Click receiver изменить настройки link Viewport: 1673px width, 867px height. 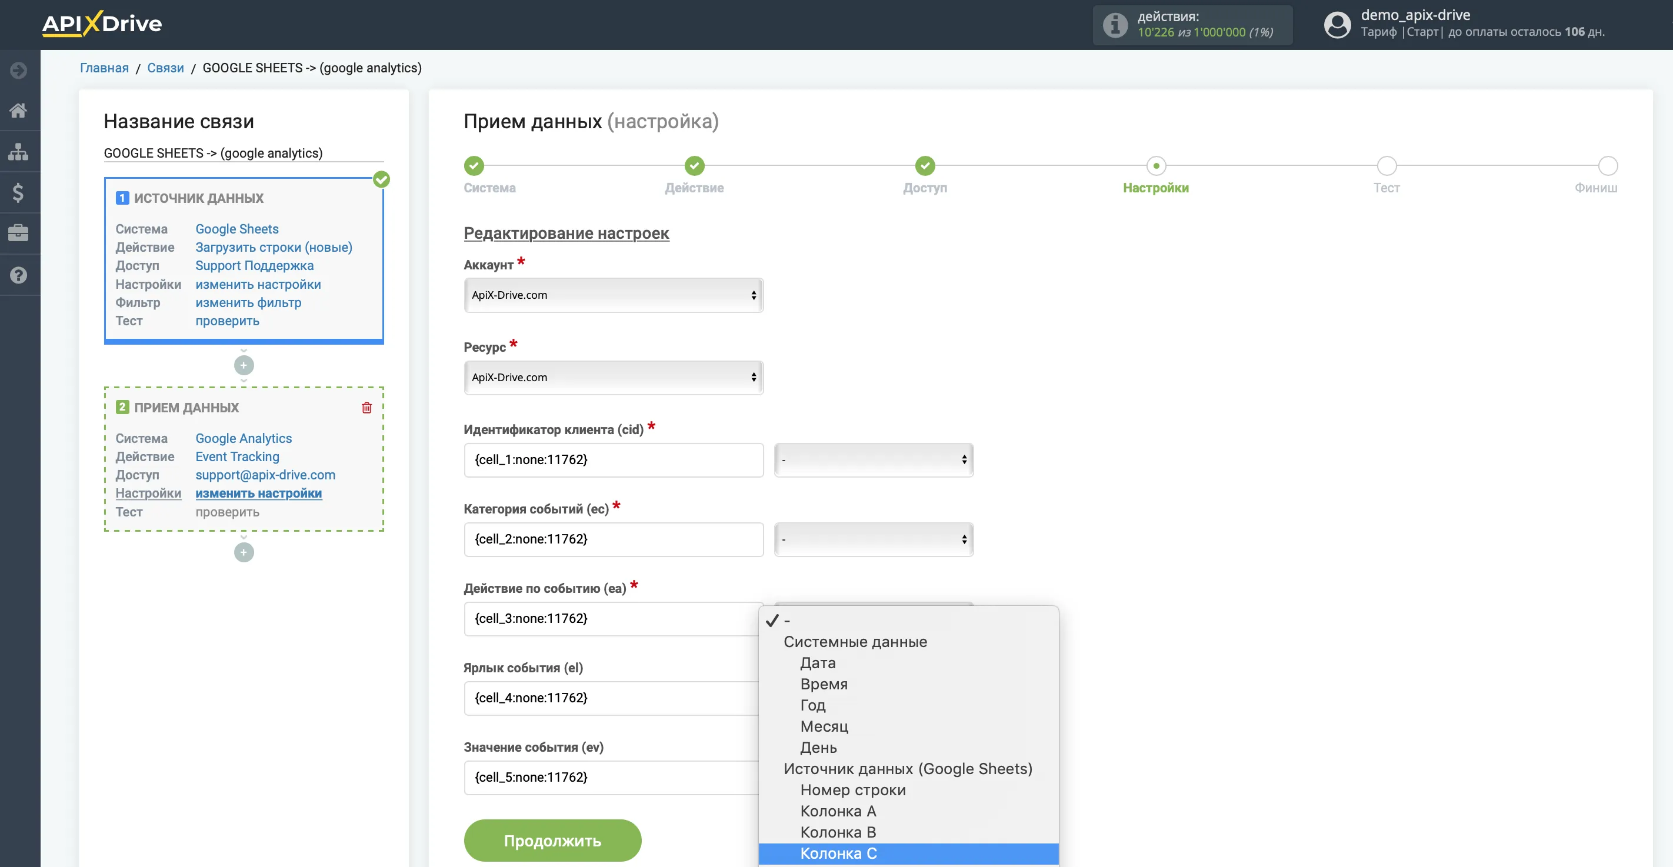[x=258, y=493]
